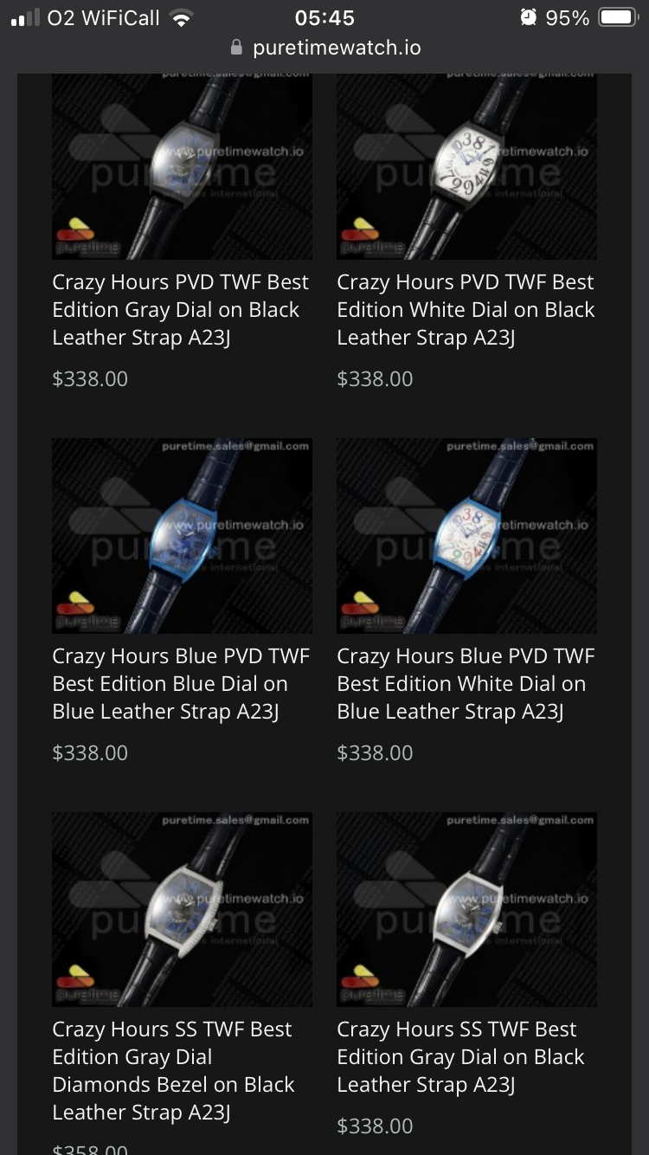Tap the 05:45 clock in status bar
This screenshot has width=649, height=1155.
pos(324,18)
